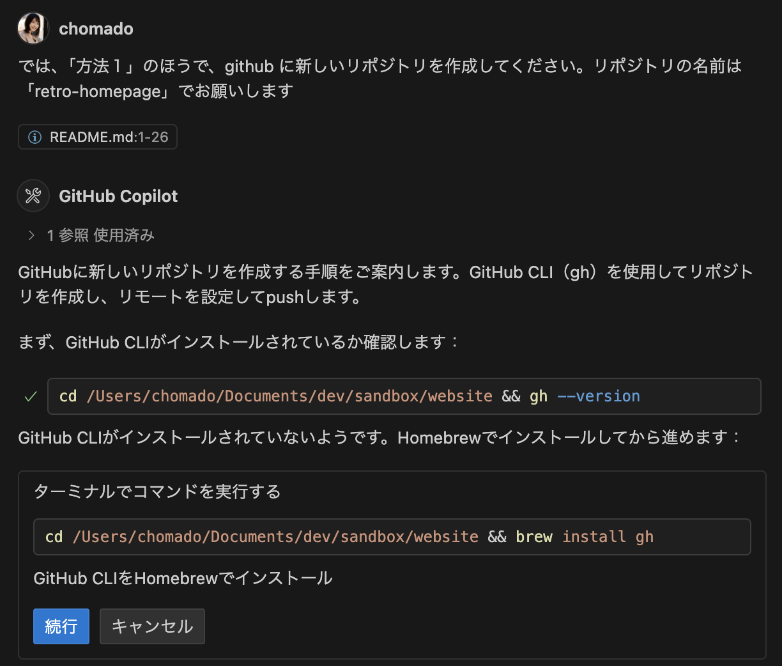The width and height of the screenshot is (782, 666).
Task: Select the chomado username label
Action: pyautogui.click(x=96, y=28)
